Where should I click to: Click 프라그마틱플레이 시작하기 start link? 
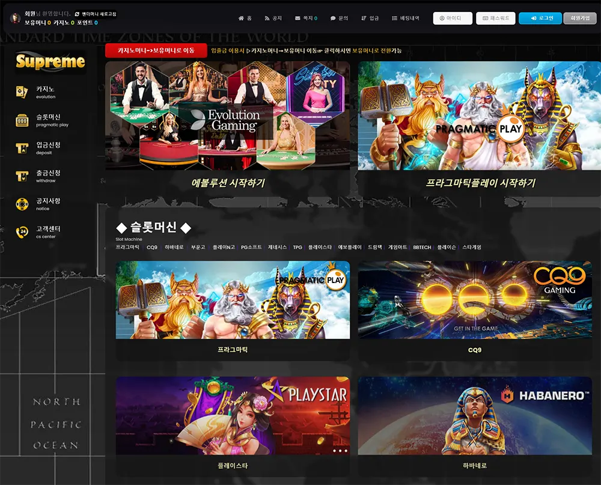coord(481,183)
